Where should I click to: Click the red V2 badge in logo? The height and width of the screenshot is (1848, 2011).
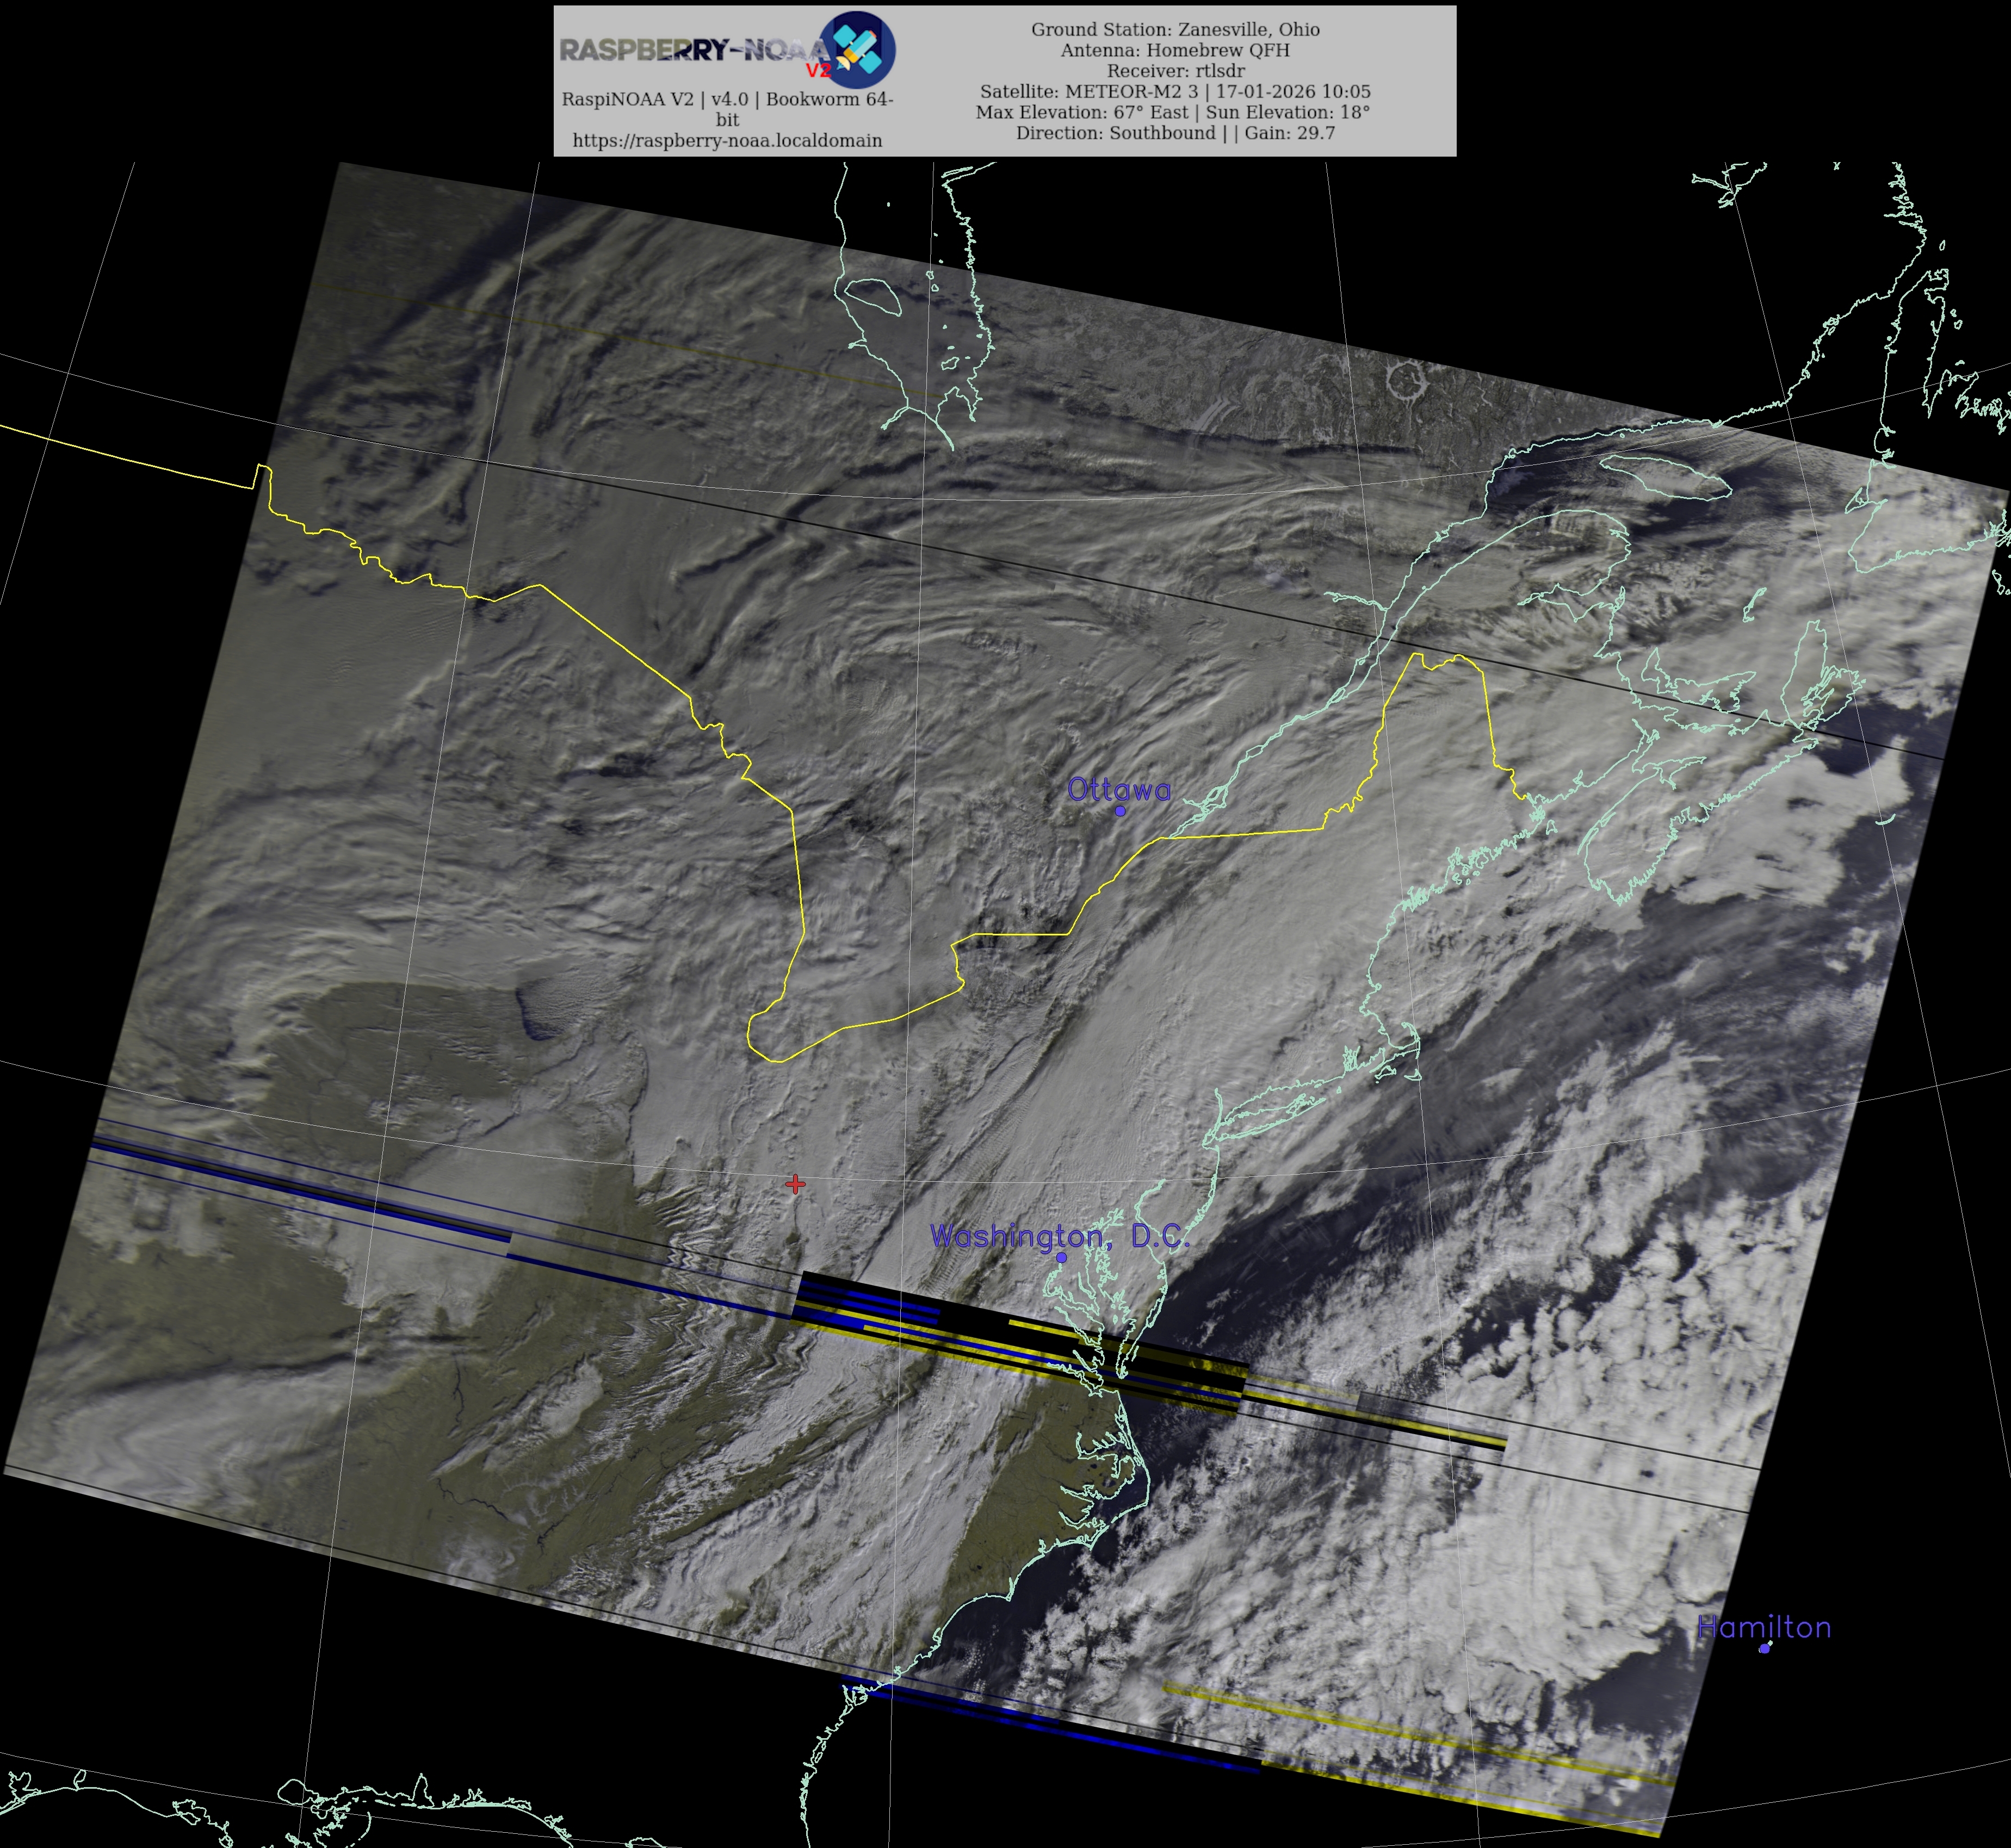tap(818, 70)
